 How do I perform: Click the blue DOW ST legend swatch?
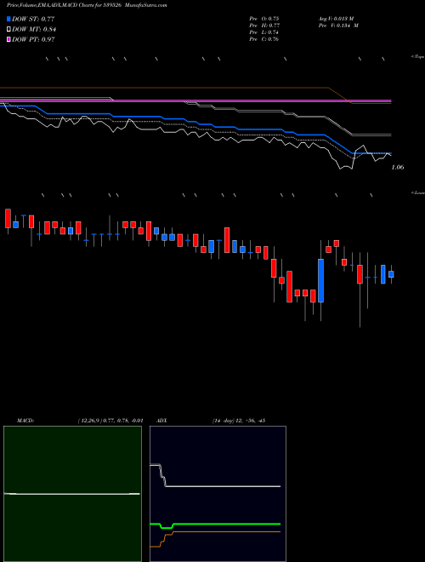coord(8,19)
